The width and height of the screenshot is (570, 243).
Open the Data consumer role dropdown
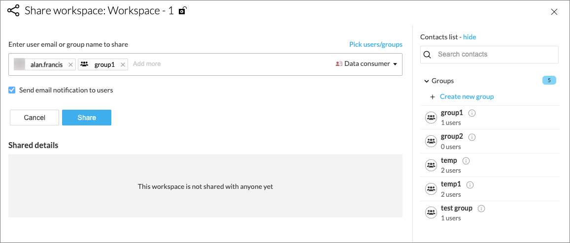367,64
